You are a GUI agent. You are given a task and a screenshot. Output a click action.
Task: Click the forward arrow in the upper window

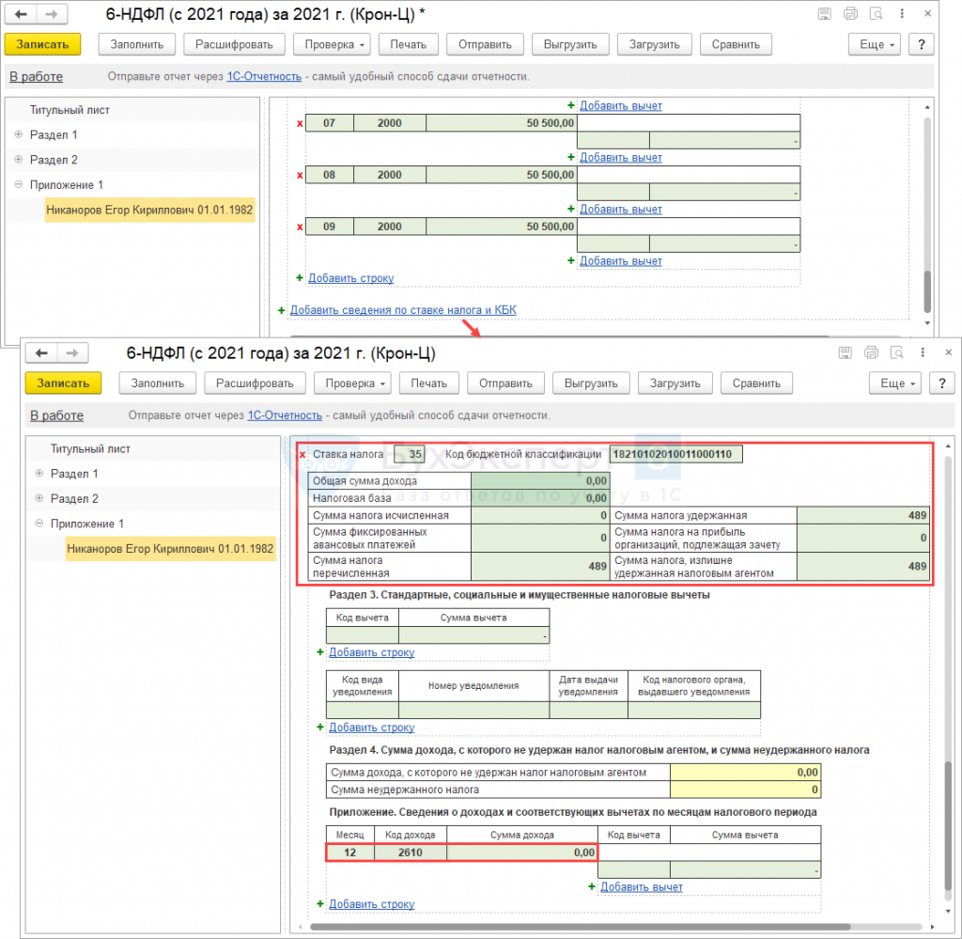52,15
